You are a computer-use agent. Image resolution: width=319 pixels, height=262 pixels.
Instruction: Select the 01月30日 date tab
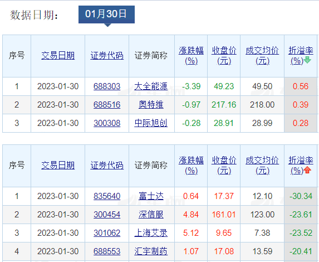(106, 14)
